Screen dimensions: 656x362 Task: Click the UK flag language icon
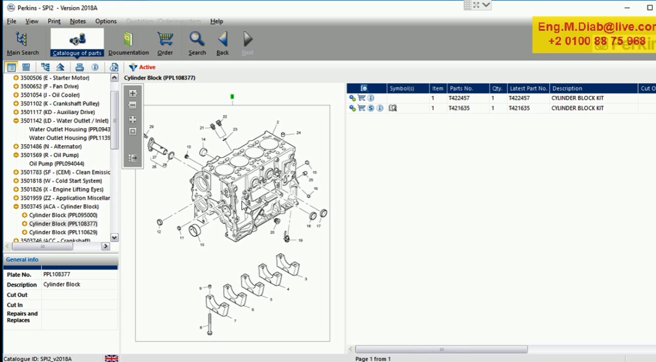111,358
